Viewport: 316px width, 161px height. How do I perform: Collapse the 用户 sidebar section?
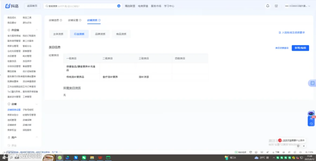tap(37, 137)
